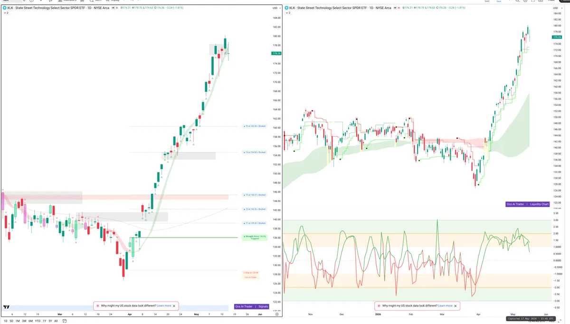The height and width of the screenshot is (324, 570).
Task: Click XLK symbol title on right chart
Action: 340,8
